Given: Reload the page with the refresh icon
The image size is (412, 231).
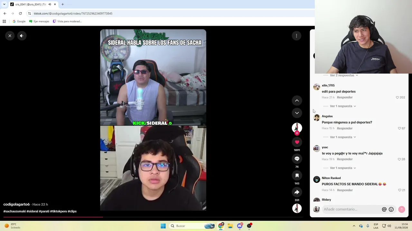Looking at the screenshot, I should pos(20,13).
